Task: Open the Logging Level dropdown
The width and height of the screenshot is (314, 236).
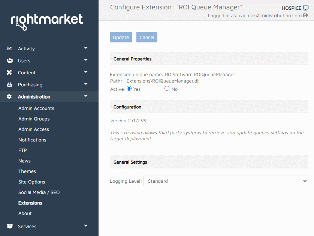Action: [x=226, y=181]
